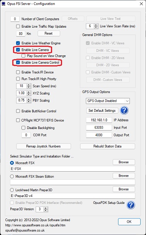Increase Live View Scan Rate value
Screen dimensions: 146x235
pyautogui.click(x=96, y=25)
